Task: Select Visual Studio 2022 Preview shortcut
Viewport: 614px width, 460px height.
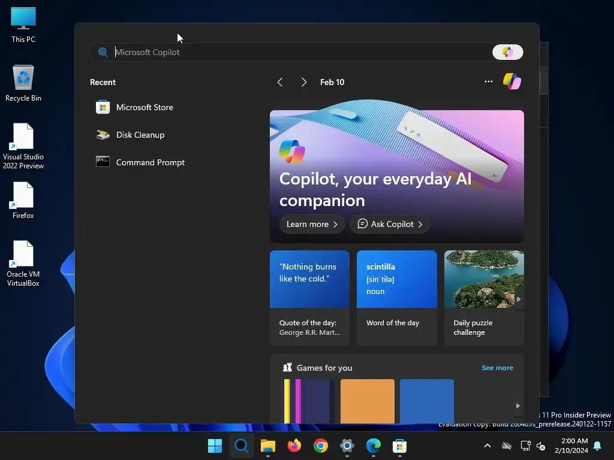Action: tap(23, 146)
